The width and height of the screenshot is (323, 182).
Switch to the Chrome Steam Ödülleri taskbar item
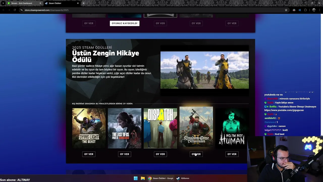coord(161,178)
